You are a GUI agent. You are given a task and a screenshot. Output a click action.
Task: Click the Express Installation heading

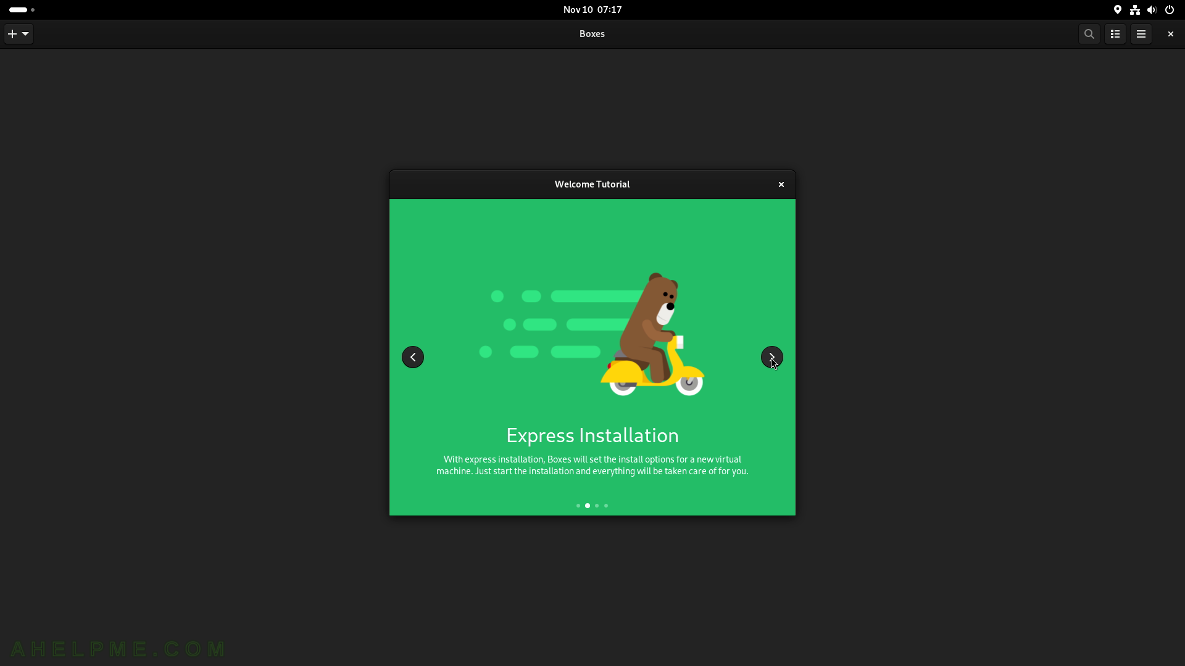click(x=592, y=435)
